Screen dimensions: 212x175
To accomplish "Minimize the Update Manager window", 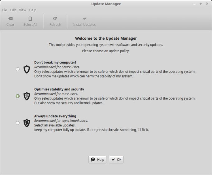I will click(194, 4).
